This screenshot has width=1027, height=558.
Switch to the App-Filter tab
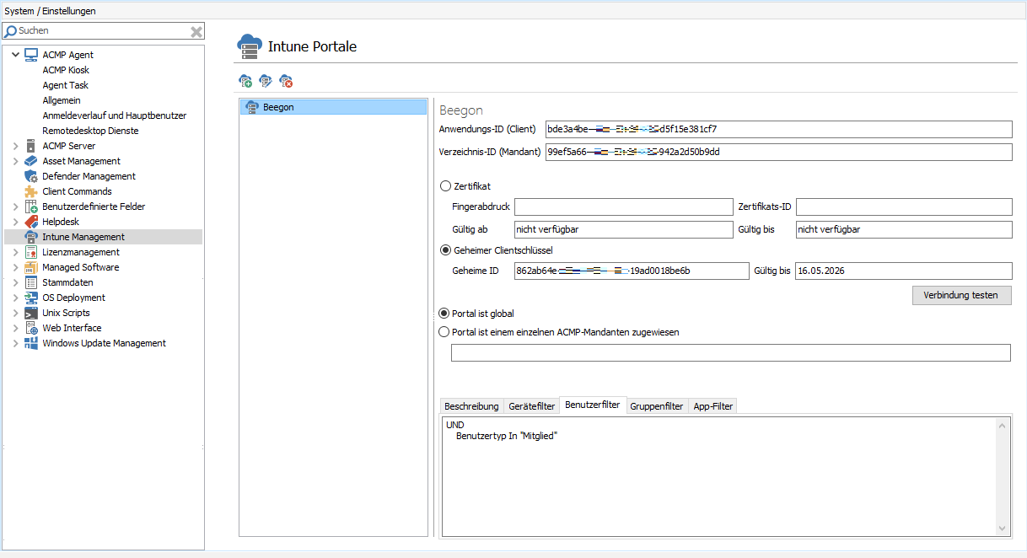pos(713,406)
